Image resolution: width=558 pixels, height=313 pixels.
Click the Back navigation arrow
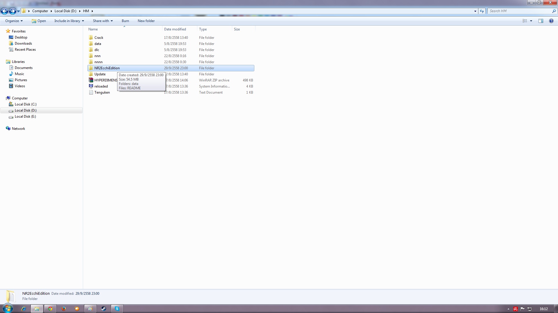pyautogui.click(x=4, y=11)
